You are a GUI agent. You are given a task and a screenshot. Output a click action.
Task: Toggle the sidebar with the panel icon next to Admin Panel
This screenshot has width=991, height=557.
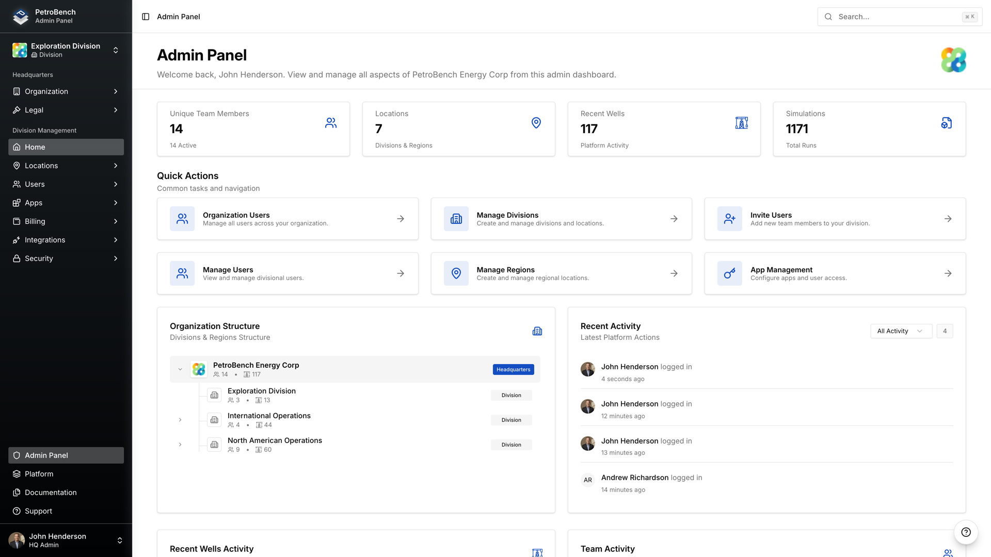point(145,17)
